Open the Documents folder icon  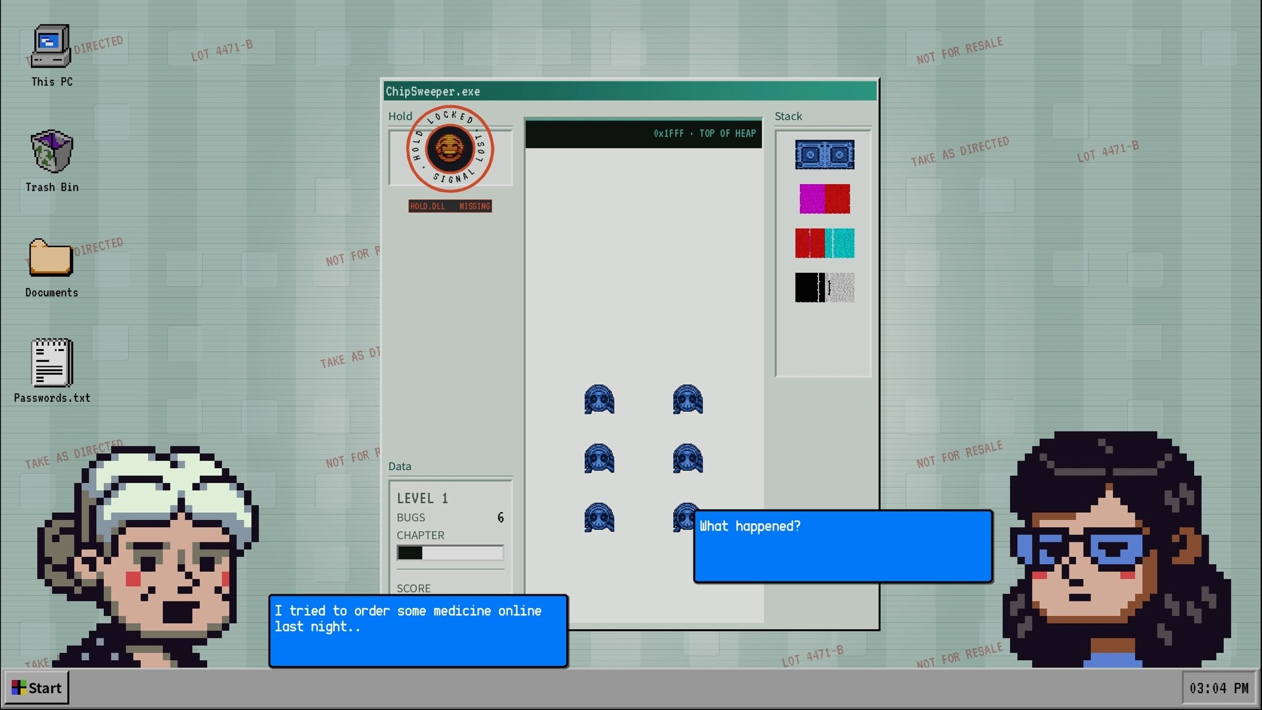pyautogui.click(x=51, y=268)
